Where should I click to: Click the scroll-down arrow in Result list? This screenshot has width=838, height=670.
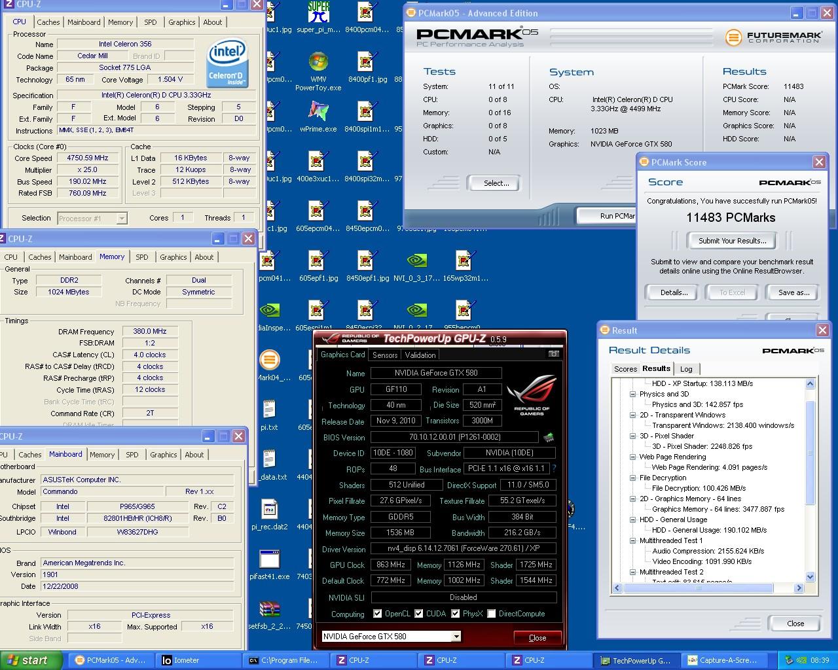point(810,577)
